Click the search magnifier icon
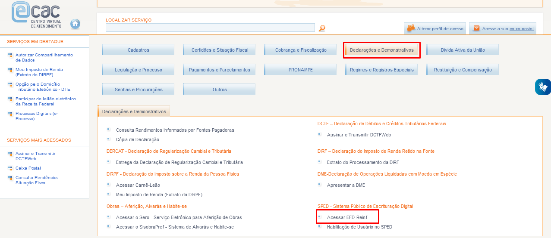551x238 pixels. pyautogui.click(x=322, y=28)
